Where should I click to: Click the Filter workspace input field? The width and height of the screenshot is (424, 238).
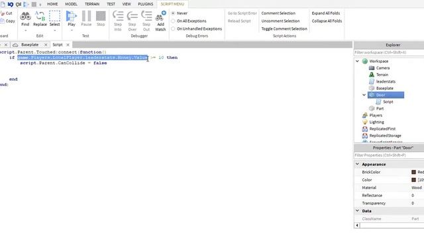(x=389, y=52)
